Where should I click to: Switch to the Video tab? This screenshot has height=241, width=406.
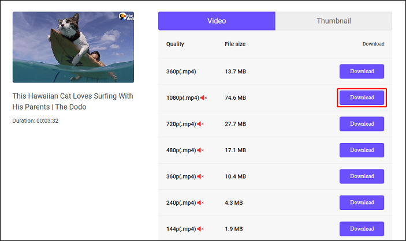[217, 21]
